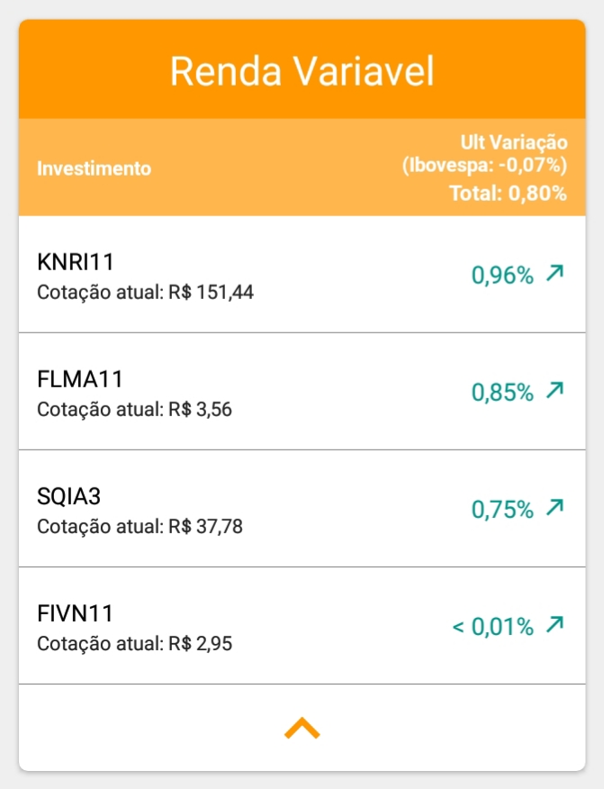Click the up-arrow icon beside KNRI11 variation
Viewport: 604px width, 789px height.
(x=554, y=274)
